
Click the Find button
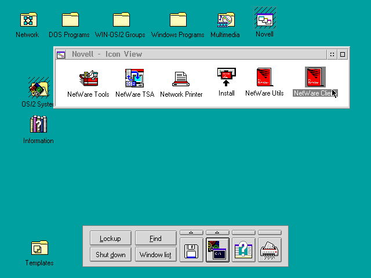click(156, 238)
